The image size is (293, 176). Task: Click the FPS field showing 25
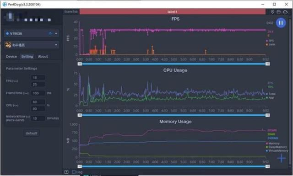[38, 85]
